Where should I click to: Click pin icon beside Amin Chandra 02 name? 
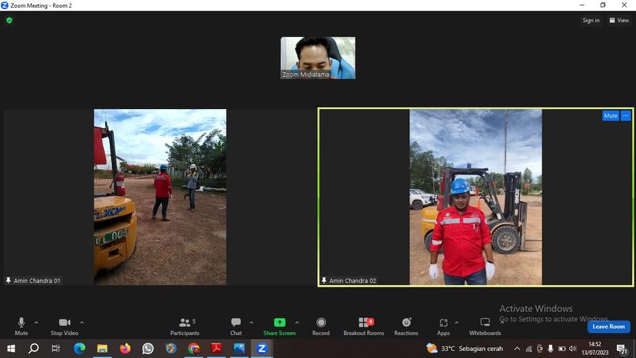tap(323, 280)
